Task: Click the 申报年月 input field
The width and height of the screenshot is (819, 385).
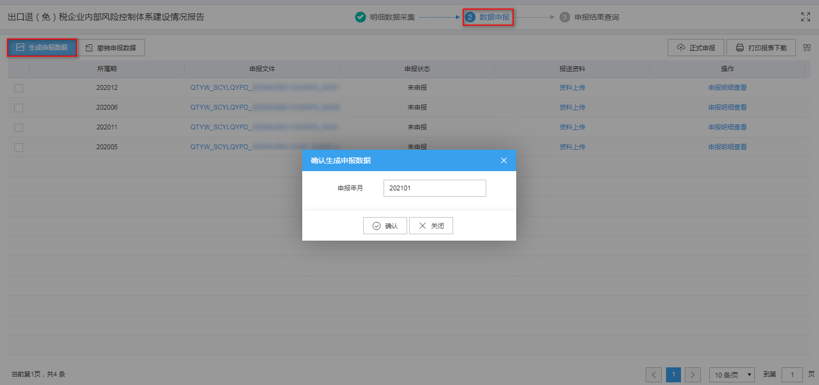Action: tap(435, 188)
